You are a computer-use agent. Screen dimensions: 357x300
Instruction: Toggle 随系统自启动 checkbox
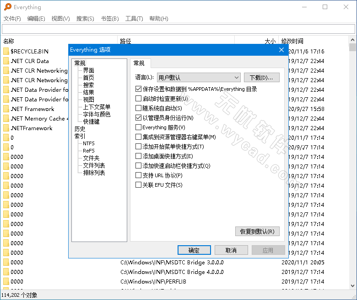[139, 108]
